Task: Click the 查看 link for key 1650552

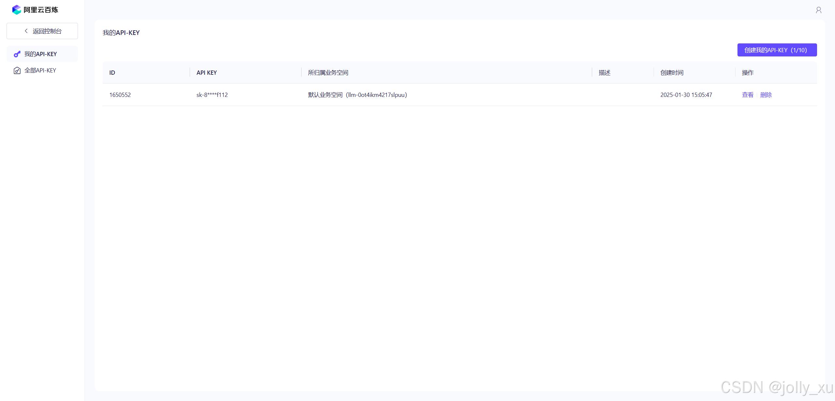Action: [747, 95]
